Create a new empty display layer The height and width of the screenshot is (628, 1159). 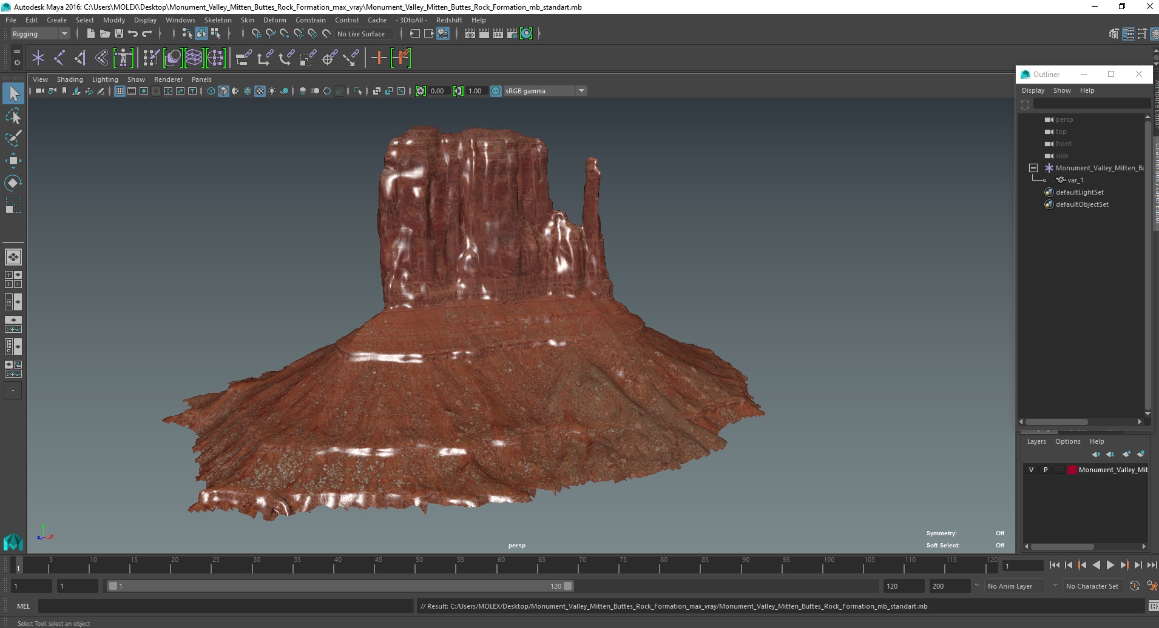(1126, 454)
